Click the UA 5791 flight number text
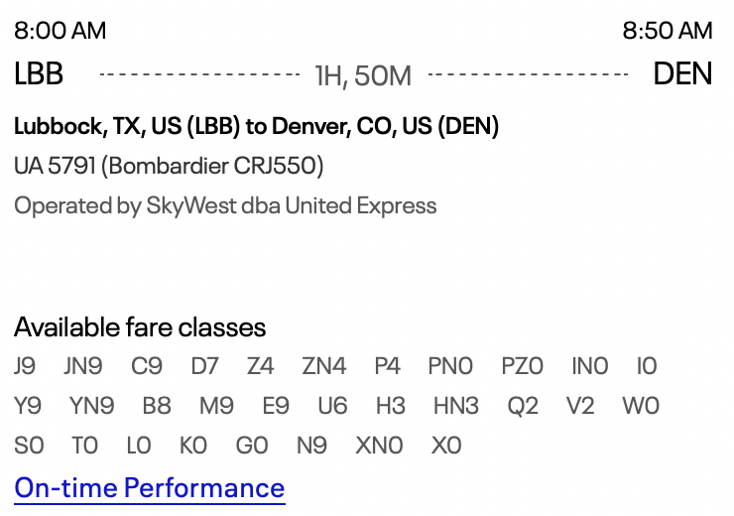This screenshot has height=516, width=734. tap(55, 166)
